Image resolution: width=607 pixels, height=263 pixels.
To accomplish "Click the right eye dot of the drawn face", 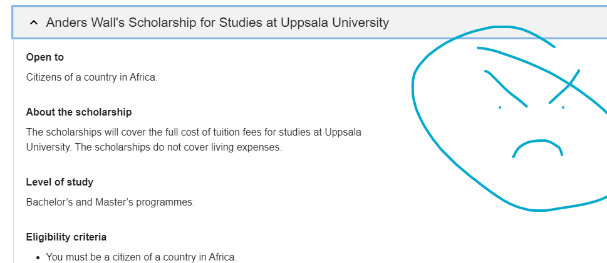I will [x=563, y=107].
